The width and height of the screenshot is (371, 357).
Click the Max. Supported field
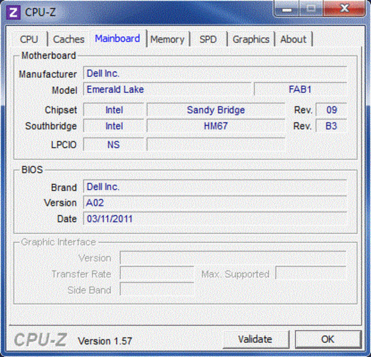click(x=311, y=274)
